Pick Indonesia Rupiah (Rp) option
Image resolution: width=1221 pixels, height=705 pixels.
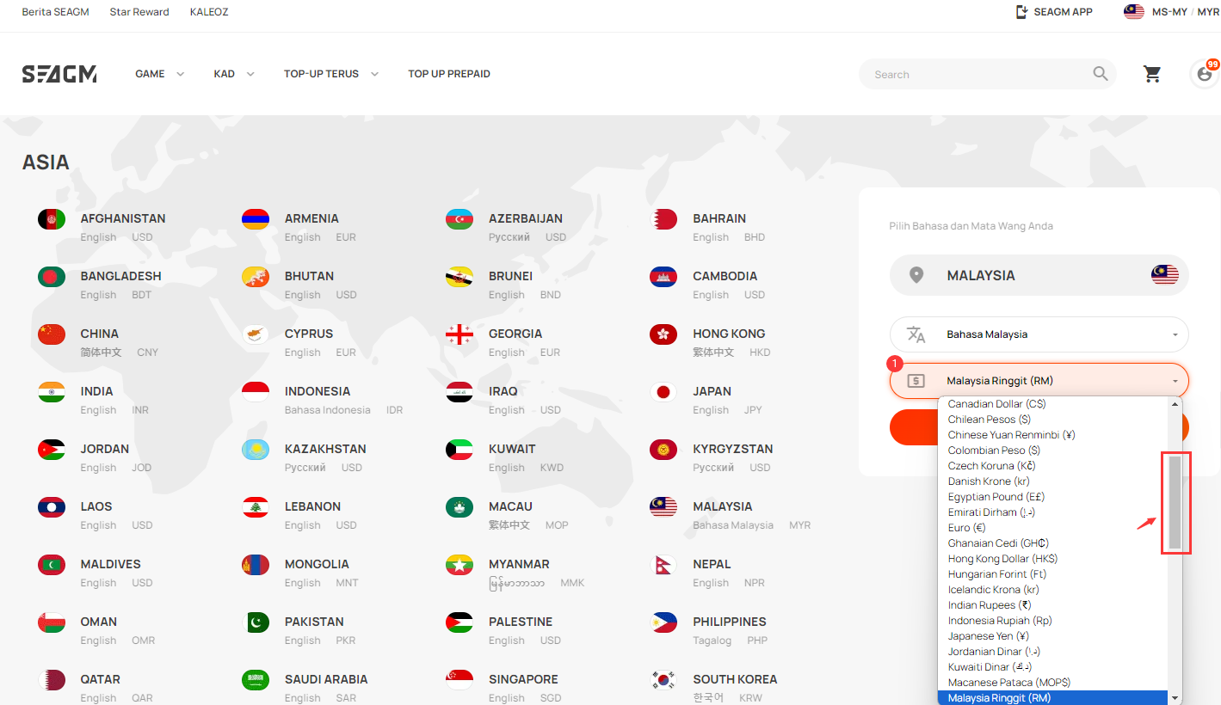pyautogui.click(x=1052, y=621)
